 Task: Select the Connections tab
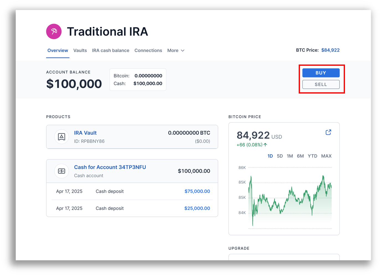148,51
